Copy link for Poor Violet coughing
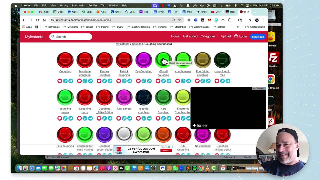Screen dimensions: 320x180 coord(203,81)
